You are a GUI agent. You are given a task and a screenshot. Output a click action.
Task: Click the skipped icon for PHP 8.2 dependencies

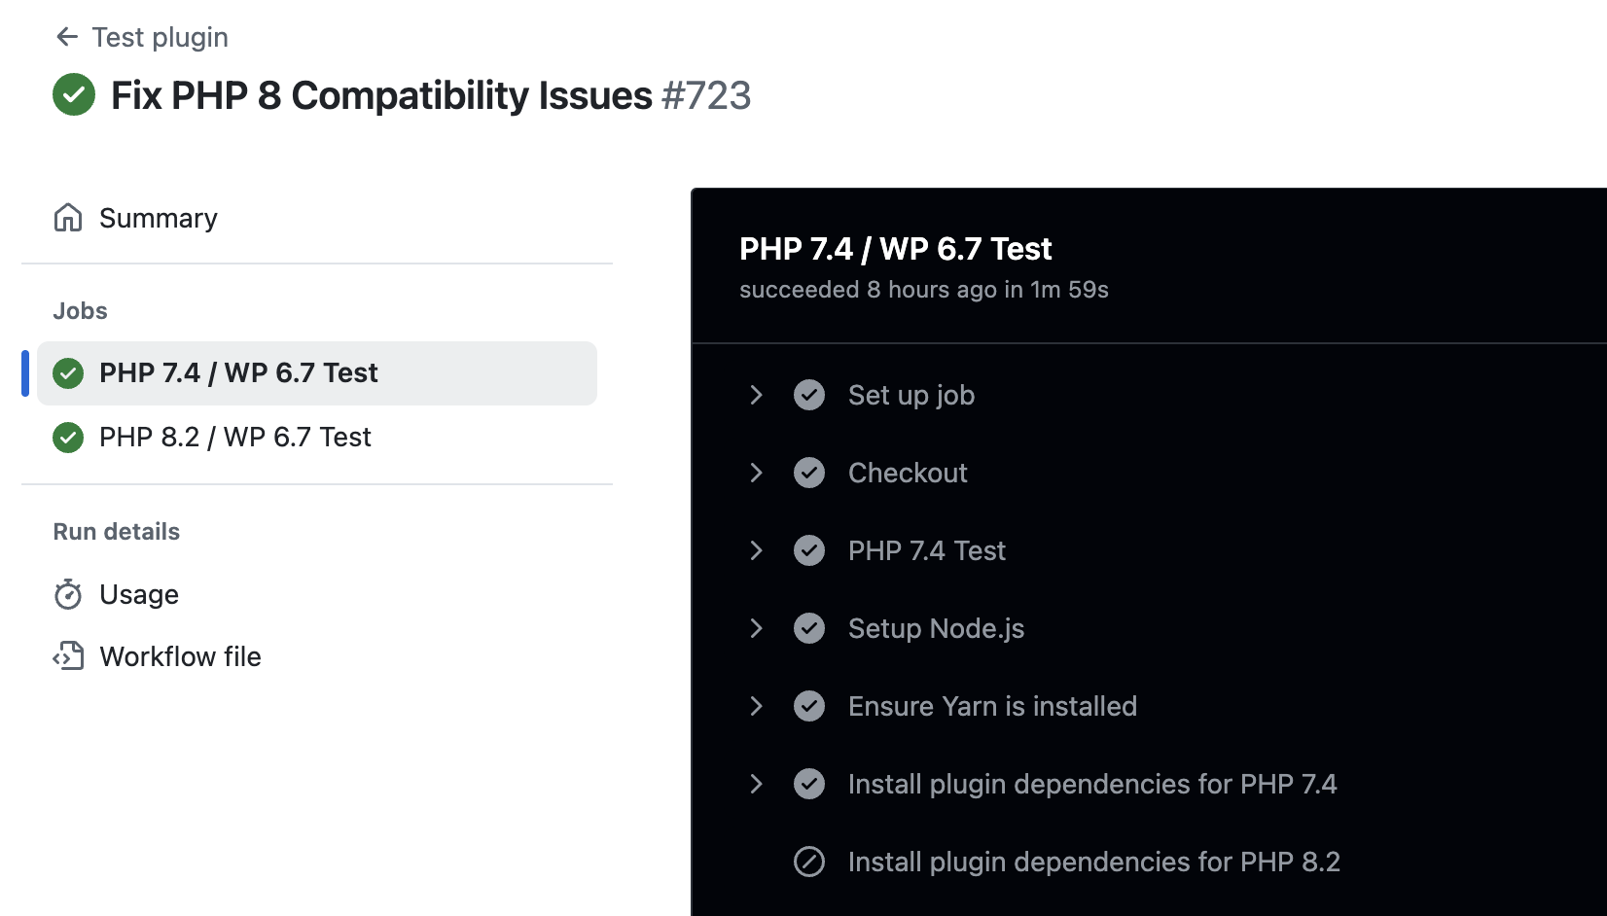click(x=809, y=862)
